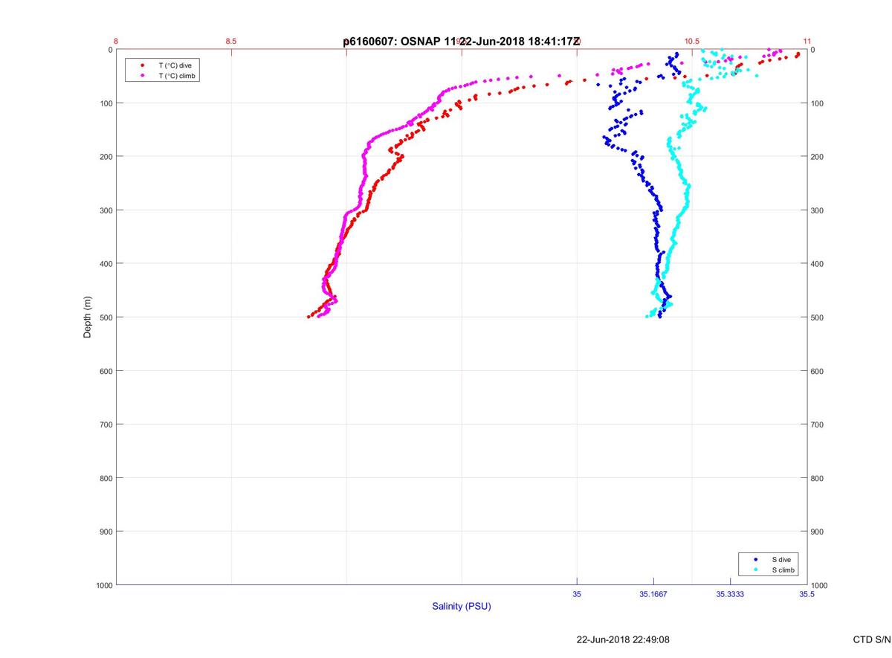
Task: Click the 1000 depth tick on right axis
Action: 820,586
